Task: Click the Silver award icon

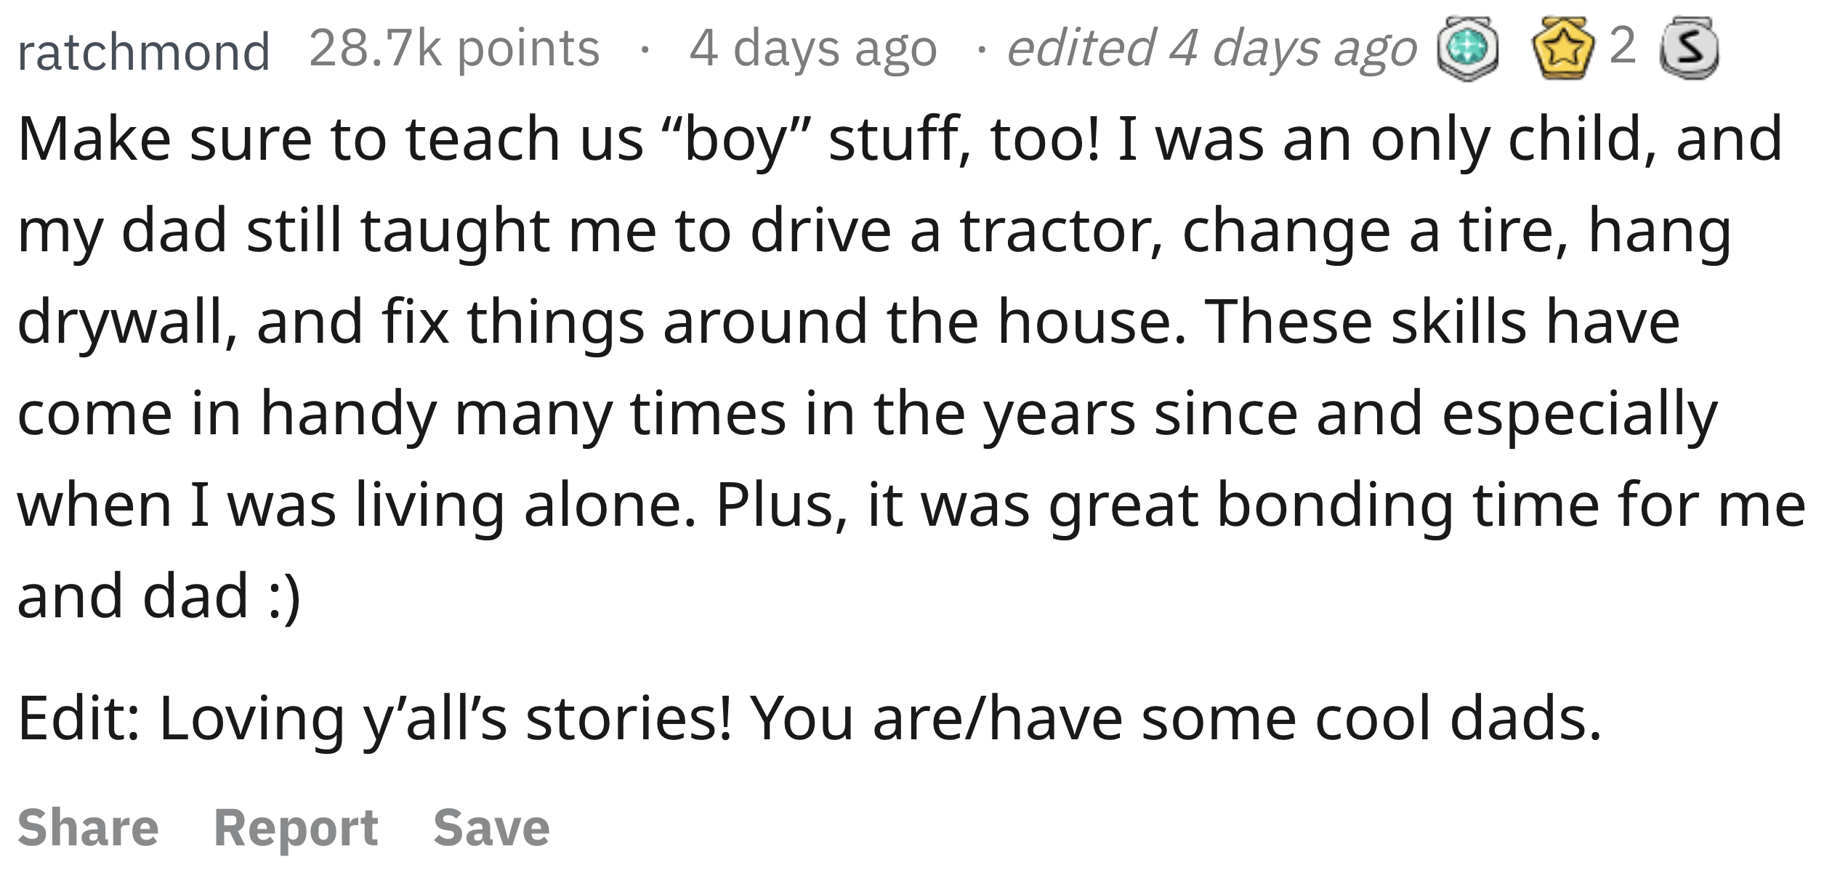Action: click(1690, 48)
